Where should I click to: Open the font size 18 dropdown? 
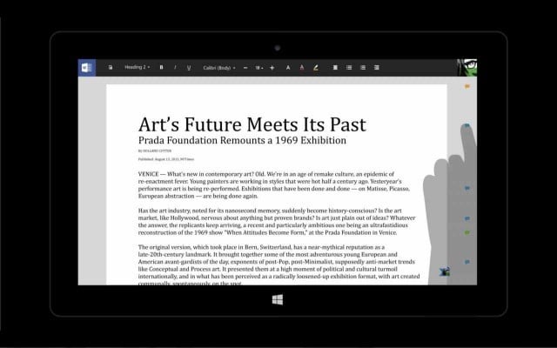[259, 68]
